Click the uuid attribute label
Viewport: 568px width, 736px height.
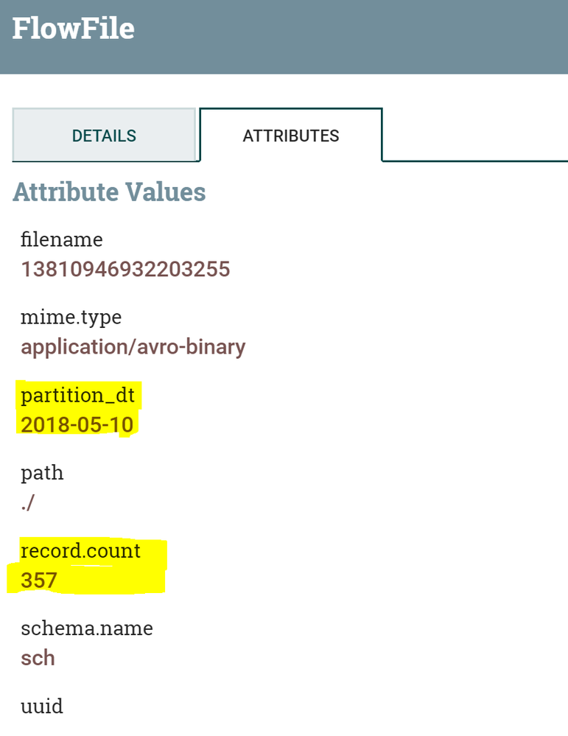pyautogui.click(x=42, y=705)
